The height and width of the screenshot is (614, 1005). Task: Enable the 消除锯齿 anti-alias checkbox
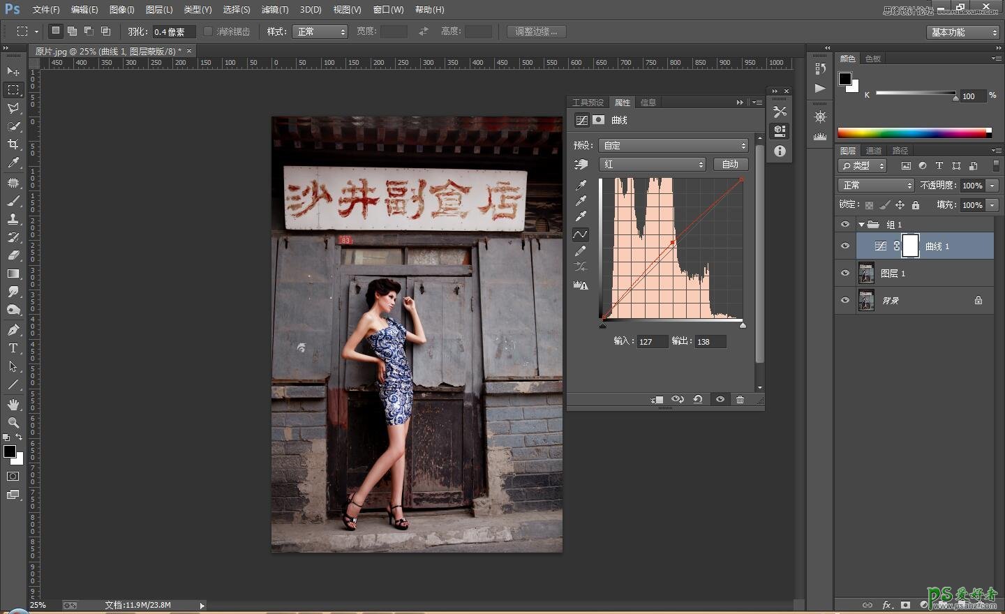(x=207, y=31)
